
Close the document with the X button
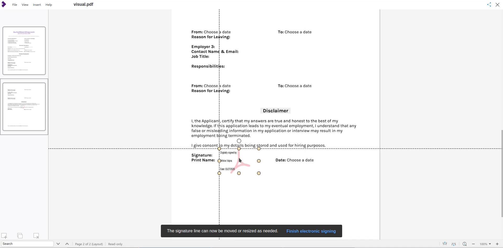pyautogui.click(x=497, y=5)
